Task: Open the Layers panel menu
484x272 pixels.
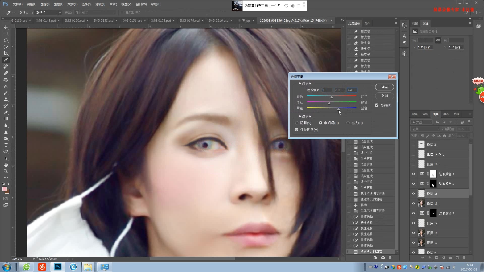Action: pos(470,114)
